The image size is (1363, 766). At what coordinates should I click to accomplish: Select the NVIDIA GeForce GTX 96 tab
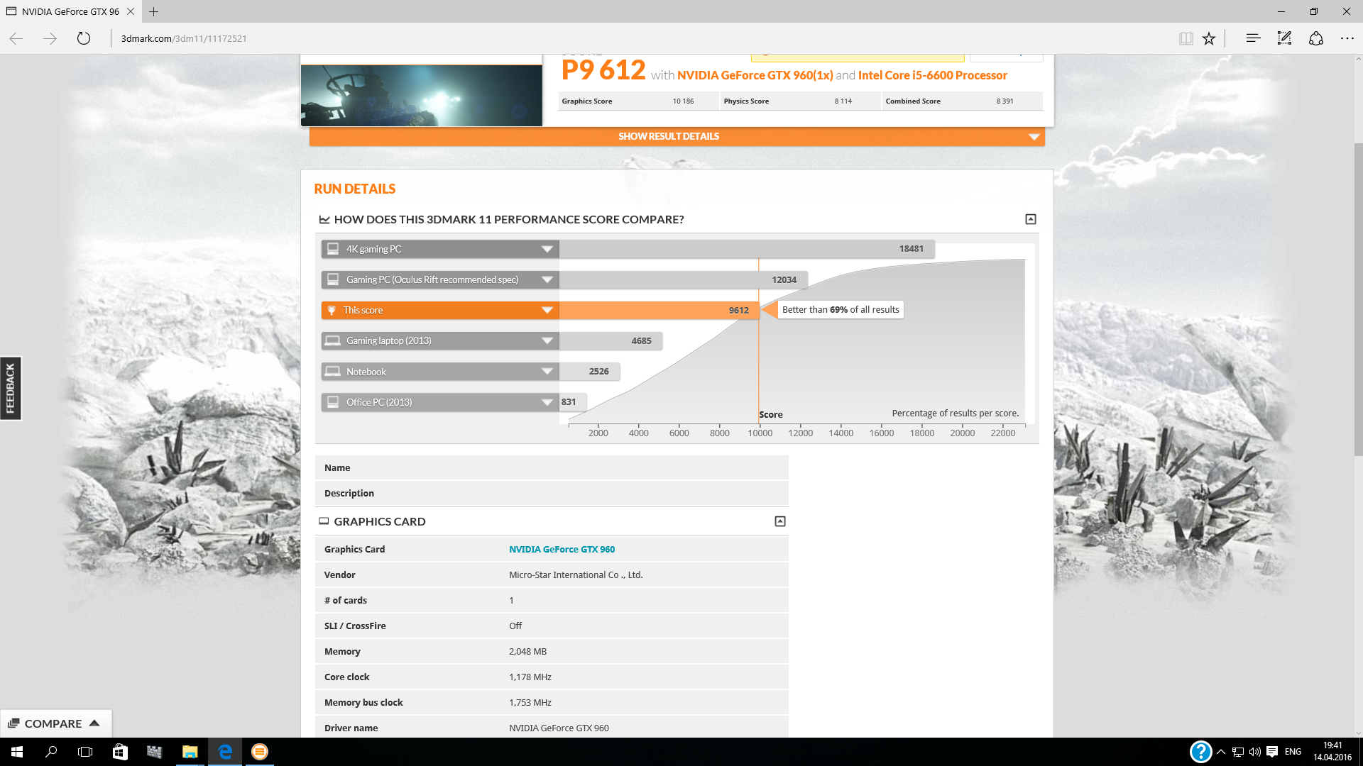67,11
